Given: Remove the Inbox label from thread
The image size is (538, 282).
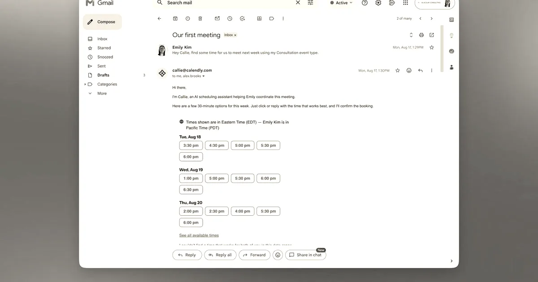Looking at the screenshot, I should [x=235, y=35].
